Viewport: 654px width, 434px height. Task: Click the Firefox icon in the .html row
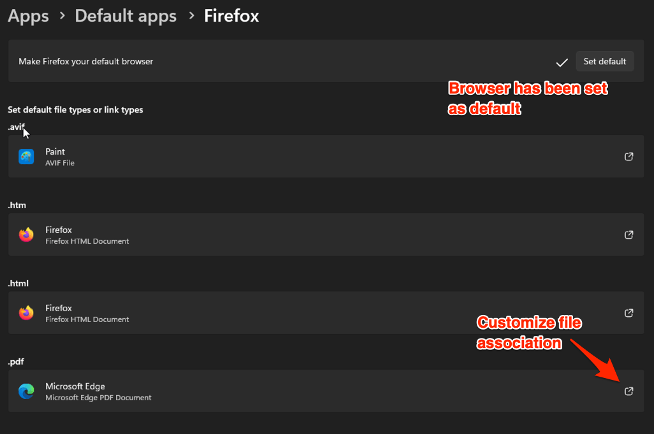(x=25, y=312)
